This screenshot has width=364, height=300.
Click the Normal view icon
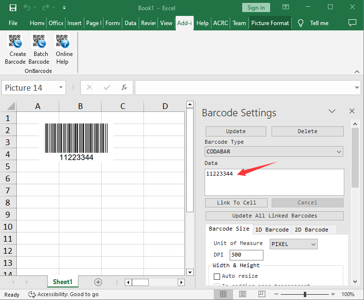[x=223, y=294]
